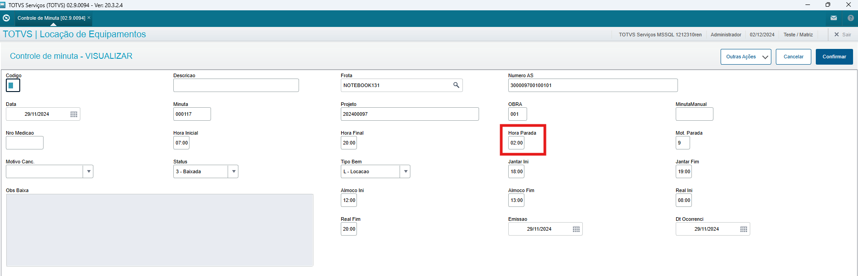Viewport: 858px width, 276px height.
Task: Open the help question mark icon
Action: [x=851, y=18]
